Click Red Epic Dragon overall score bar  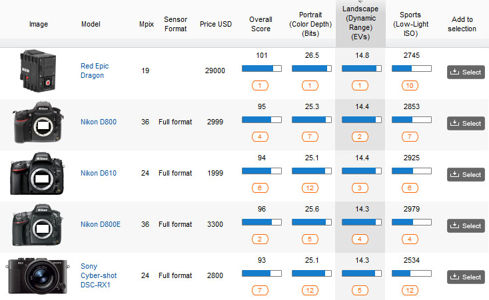coord(261,69)
